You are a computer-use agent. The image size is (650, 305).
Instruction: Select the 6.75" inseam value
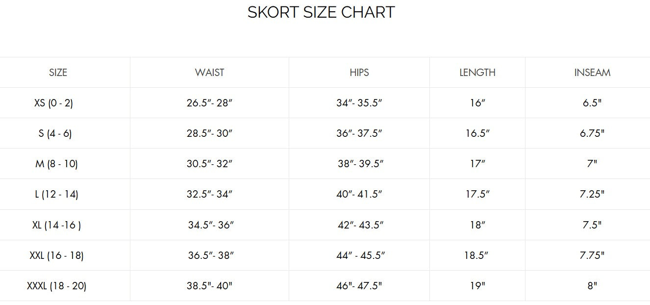click(592, 133)
